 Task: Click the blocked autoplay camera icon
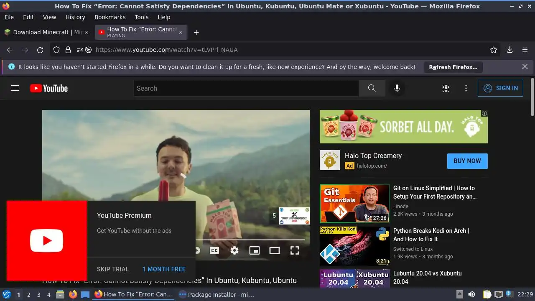point(88,50)
